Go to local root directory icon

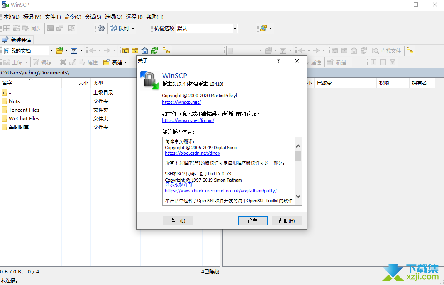click(135, 51)
